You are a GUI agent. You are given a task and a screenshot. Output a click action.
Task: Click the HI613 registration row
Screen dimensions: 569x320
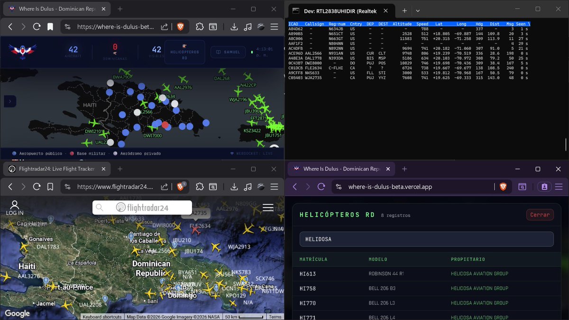coord(426,274)
